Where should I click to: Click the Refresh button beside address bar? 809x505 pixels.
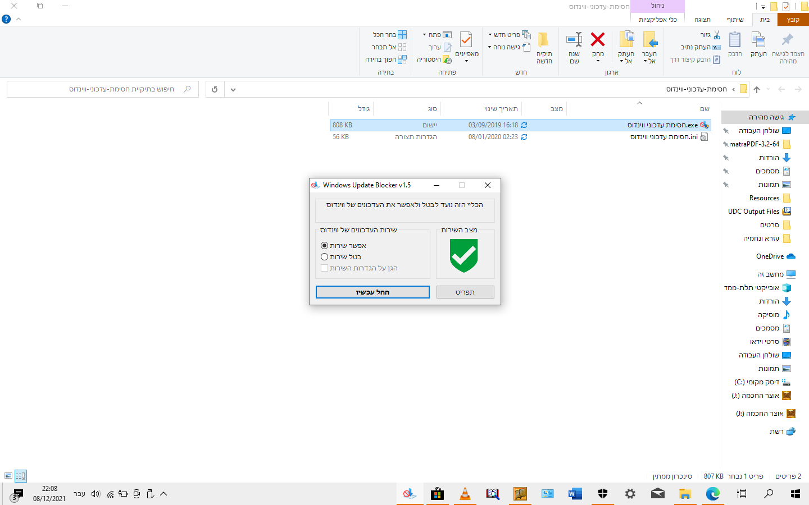[x=215, y=89]
